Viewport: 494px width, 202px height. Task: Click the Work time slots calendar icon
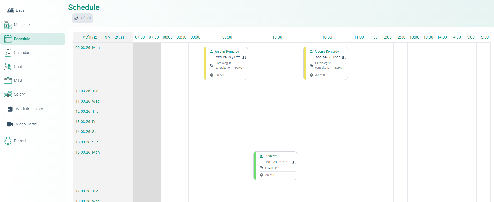click(10, 109)
